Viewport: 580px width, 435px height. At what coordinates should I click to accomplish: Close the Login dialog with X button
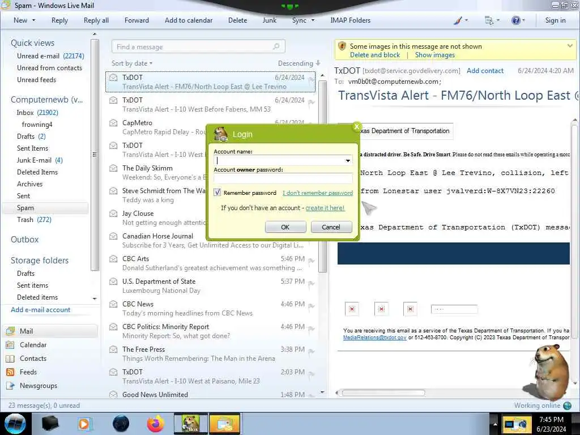(357, 126)
